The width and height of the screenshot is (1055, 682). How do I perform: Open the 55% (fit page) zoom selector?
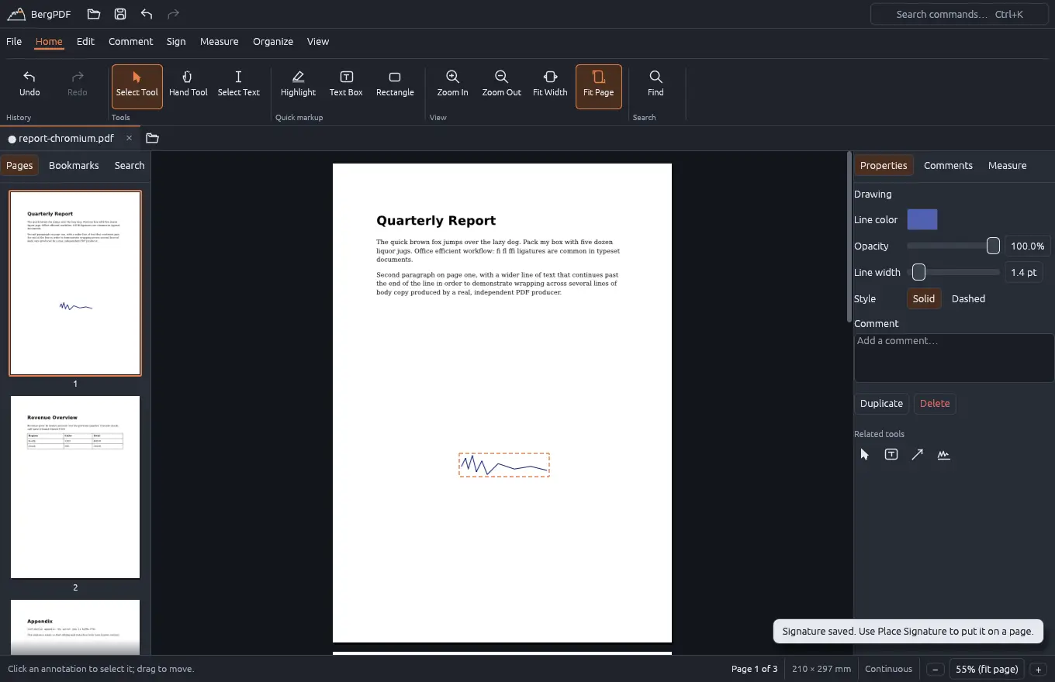click(x=987, y=669)
